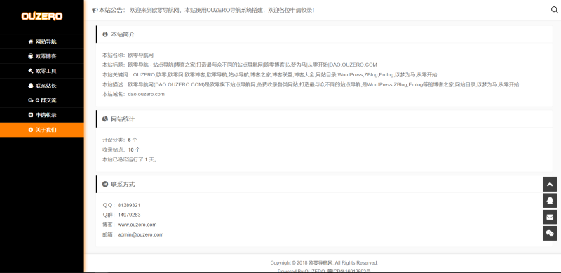Open the WeChat floating icon
561x273 pixels.
pos(550,233)
